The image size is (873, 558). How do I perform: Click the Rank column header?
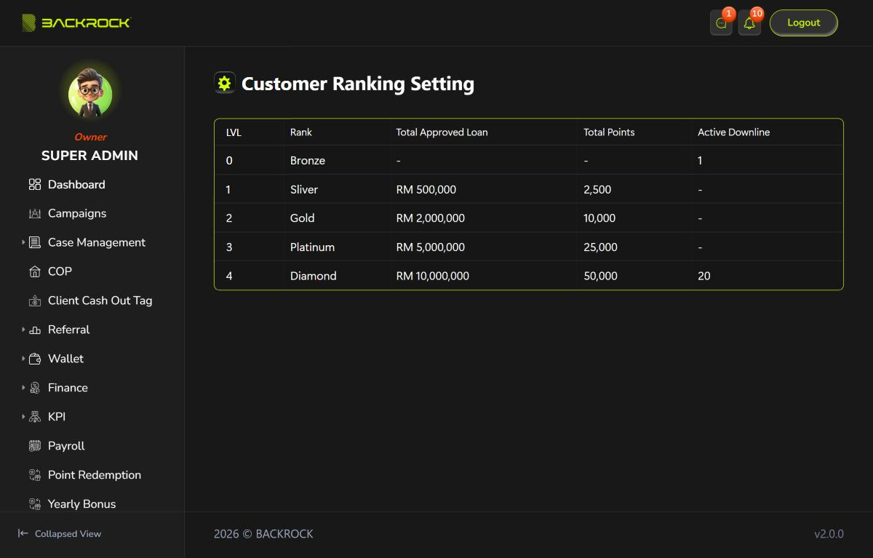[x=301, y=132]
